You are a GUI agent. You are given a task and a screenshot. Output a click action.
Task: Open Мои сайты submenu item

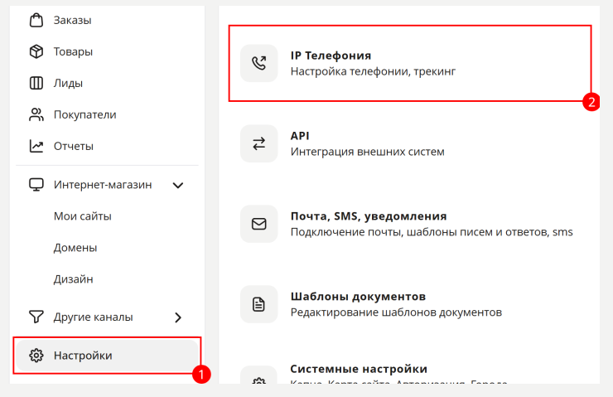[83, 216]
